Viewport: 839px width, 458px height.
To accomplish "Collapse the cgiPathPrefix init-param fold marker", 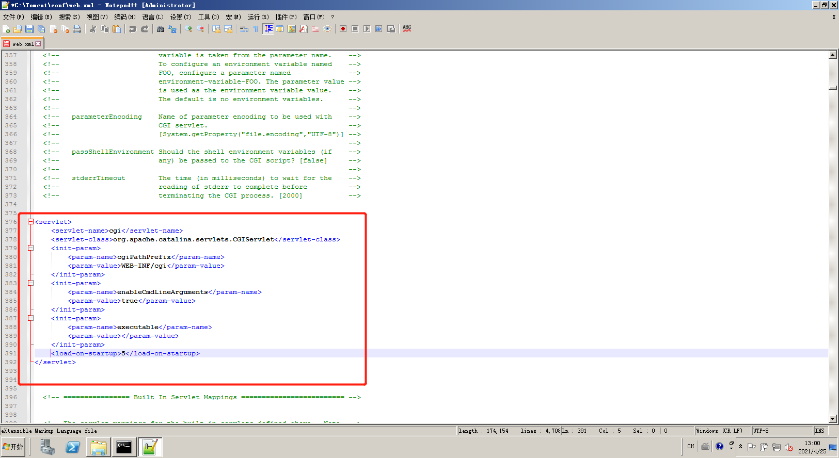I will point(30,248).
